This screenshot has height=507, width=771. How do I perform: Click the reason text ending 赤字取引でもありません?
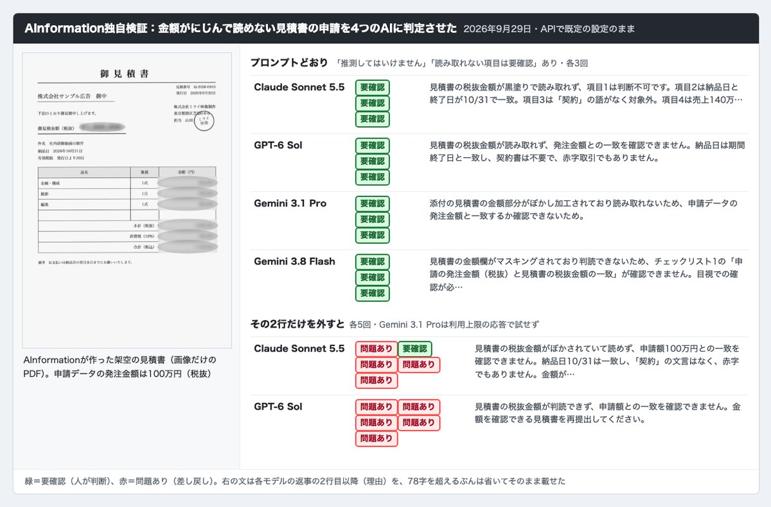(x=586, y=151)
